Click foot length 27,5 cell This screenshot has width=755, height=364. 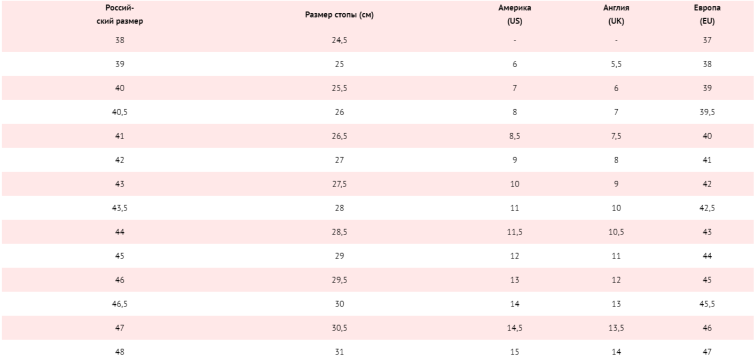tap(340, 184)
